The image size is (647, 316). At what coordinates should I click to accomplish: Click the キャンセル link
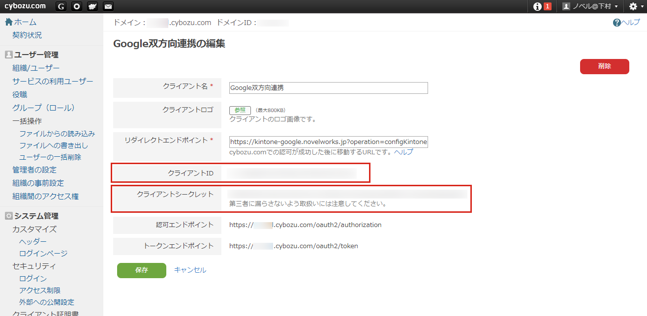coord(190,270)
